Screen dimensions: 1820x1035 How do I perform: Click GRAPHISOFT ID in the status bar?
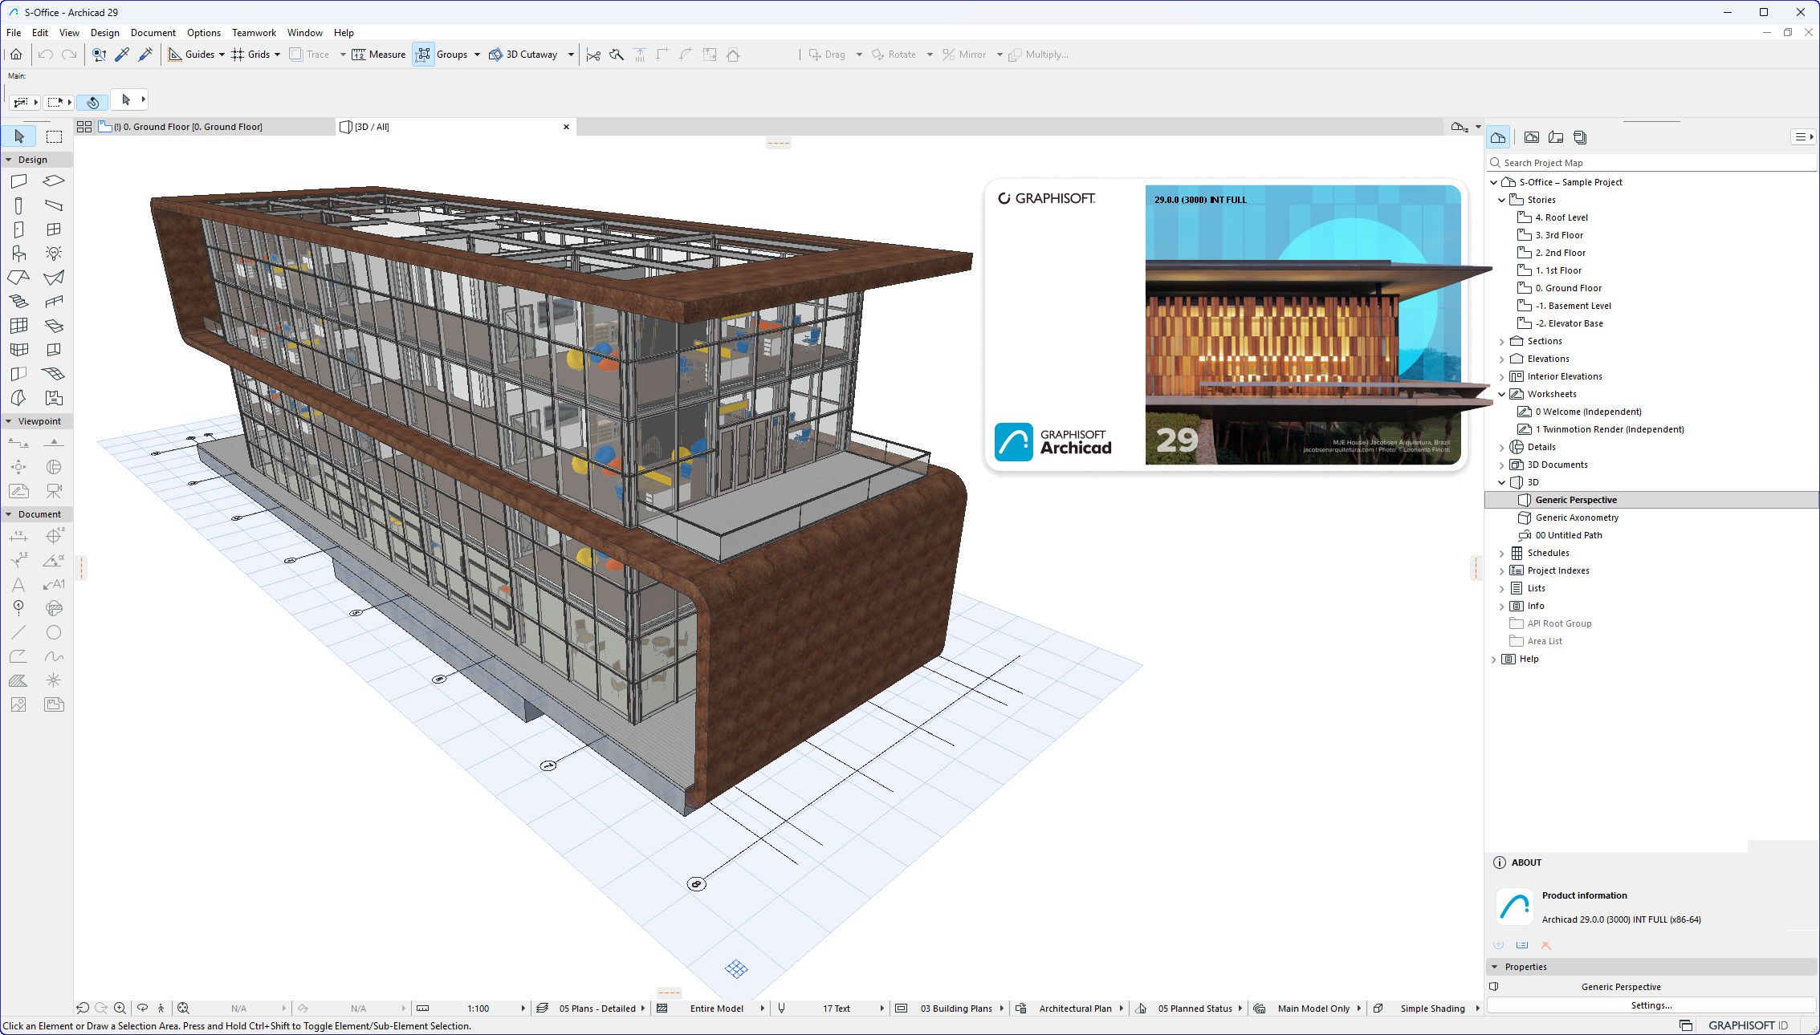tap(1747, 1025)
